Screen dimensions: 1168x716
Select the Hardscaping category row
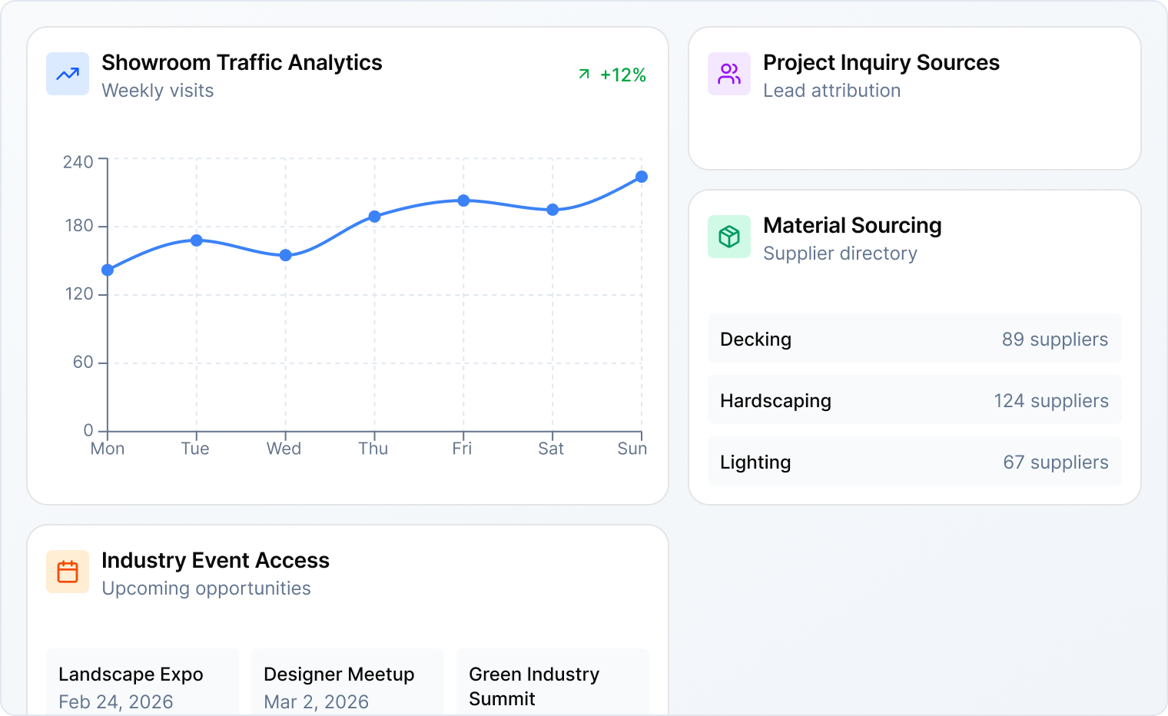(914, 400)
